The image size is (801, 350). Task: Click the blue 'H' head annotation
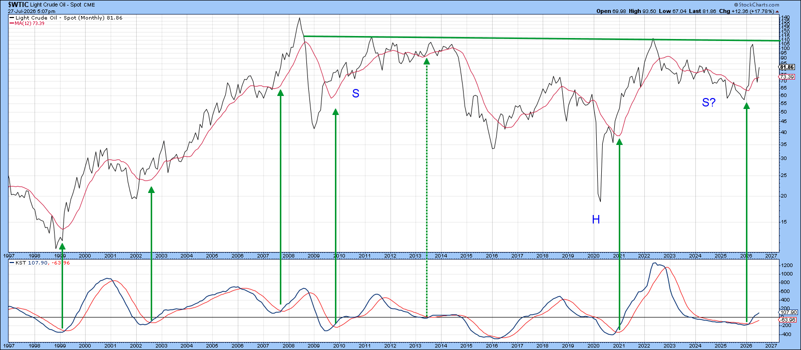point(596,219)
